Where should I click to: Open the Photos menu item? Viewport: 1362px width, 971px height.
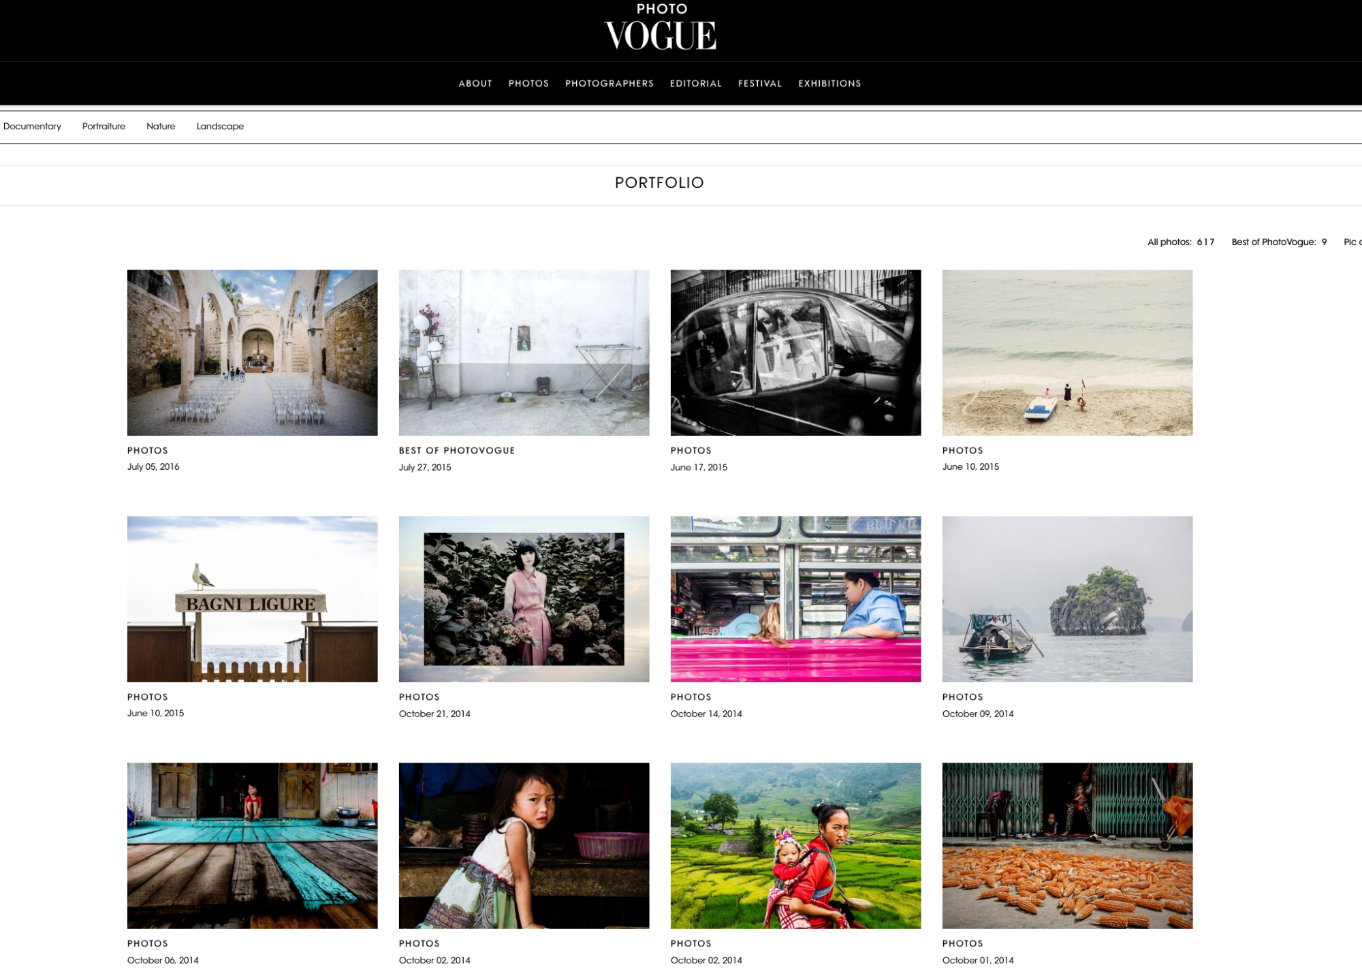[x=528, y=84]
